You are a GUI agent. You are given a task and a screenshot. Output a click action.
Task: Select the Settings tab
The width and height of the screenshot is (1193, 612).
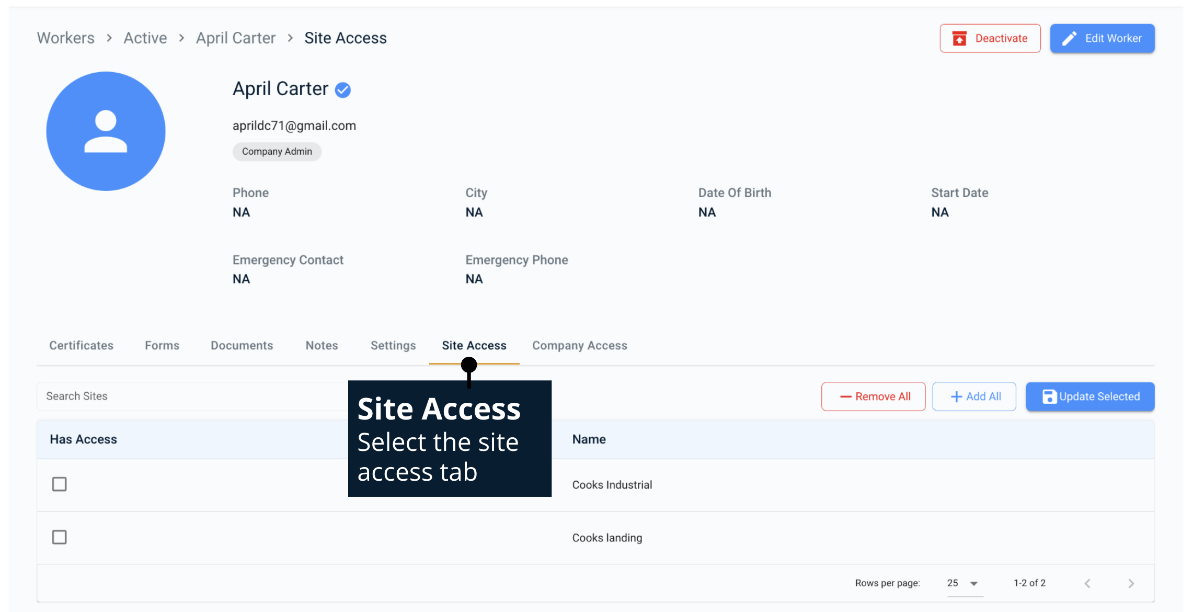393,346
